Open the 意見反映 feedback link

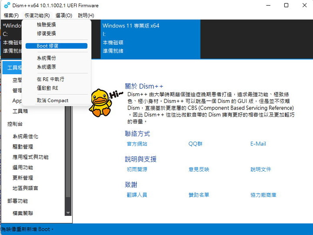[x=199, y=169]
